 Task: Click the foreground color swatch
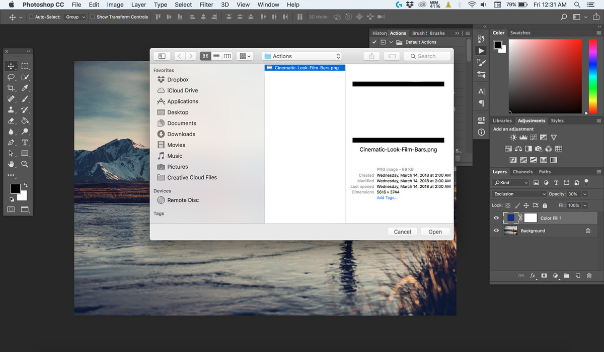click(x=15, y=189)
